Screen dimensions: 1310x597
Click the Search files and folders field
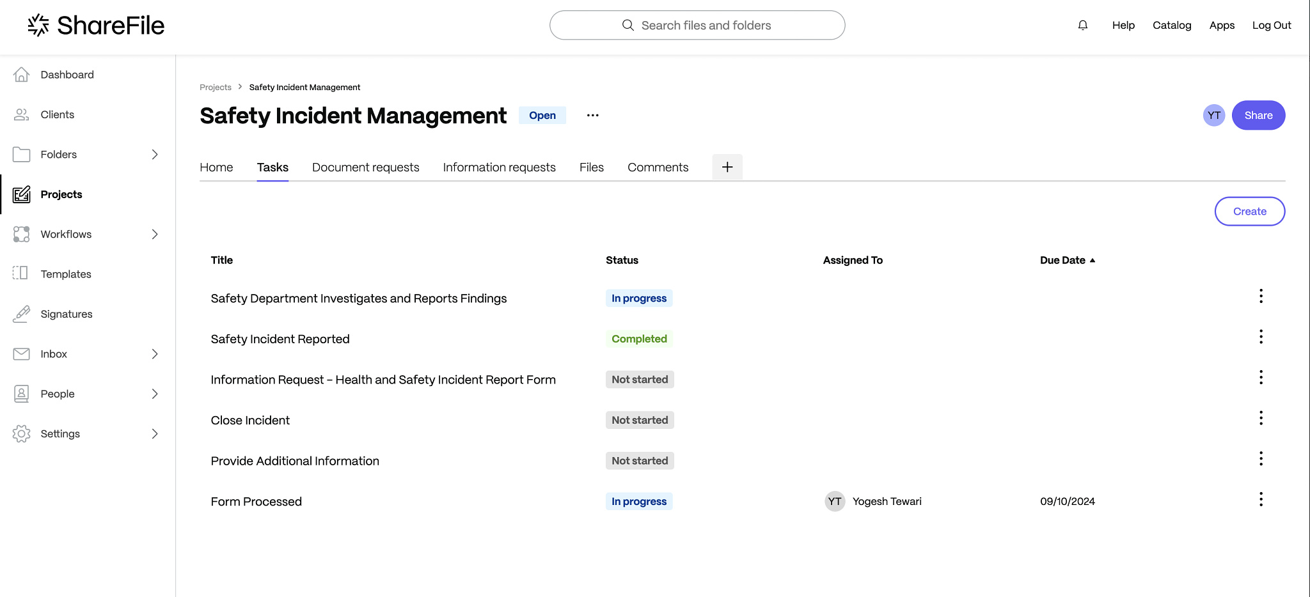click(x=697, y=25)
